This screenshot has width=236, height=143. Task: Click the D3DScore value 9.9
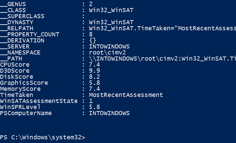click(95, 71)
